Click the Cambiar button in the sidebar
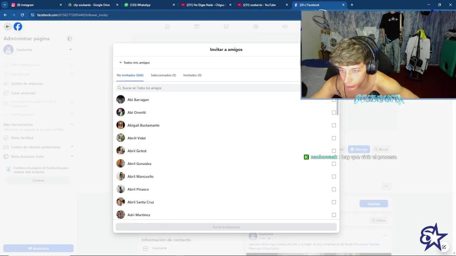The height and width of the screenshot is (256, 456). click(x=38, y=181)
